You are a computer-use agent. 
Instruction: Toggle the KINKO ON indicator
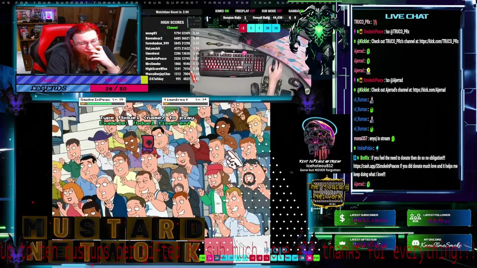222,11
